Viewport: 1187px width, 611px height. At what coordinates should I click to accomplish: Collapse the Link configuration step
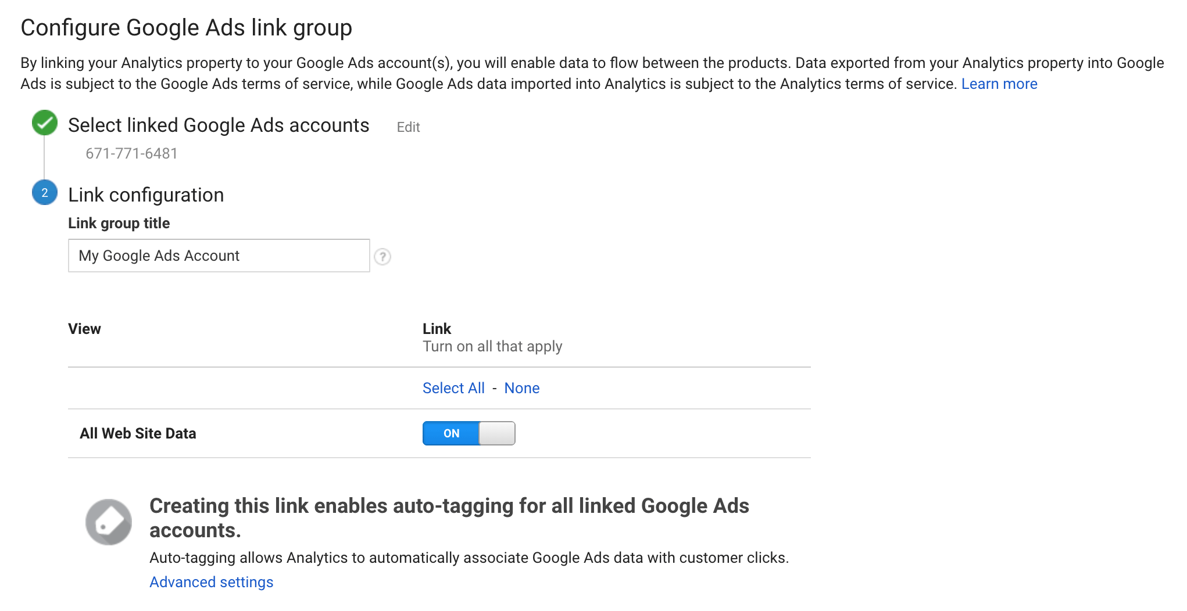tap(145, 195)
